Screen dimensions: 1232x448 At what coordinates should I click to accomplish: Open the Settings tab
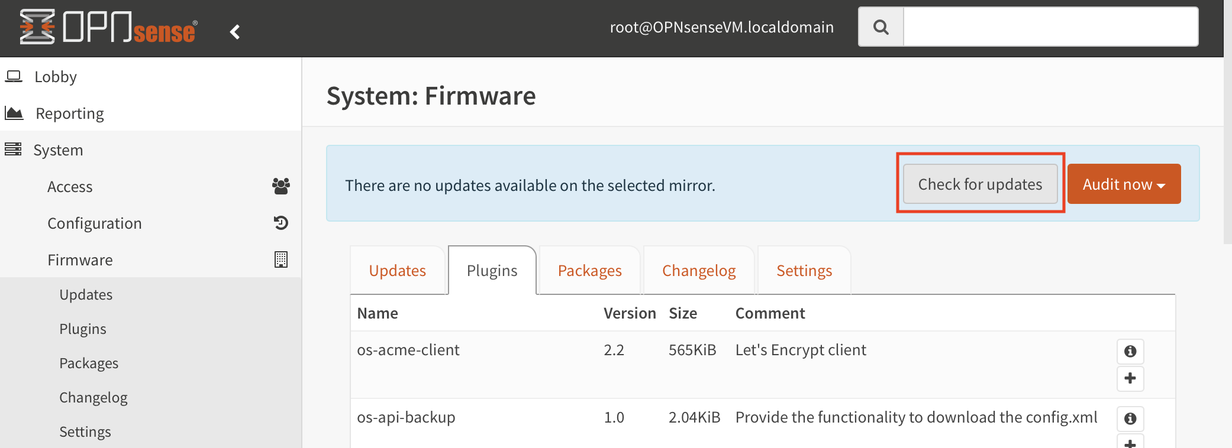(804, 271)
